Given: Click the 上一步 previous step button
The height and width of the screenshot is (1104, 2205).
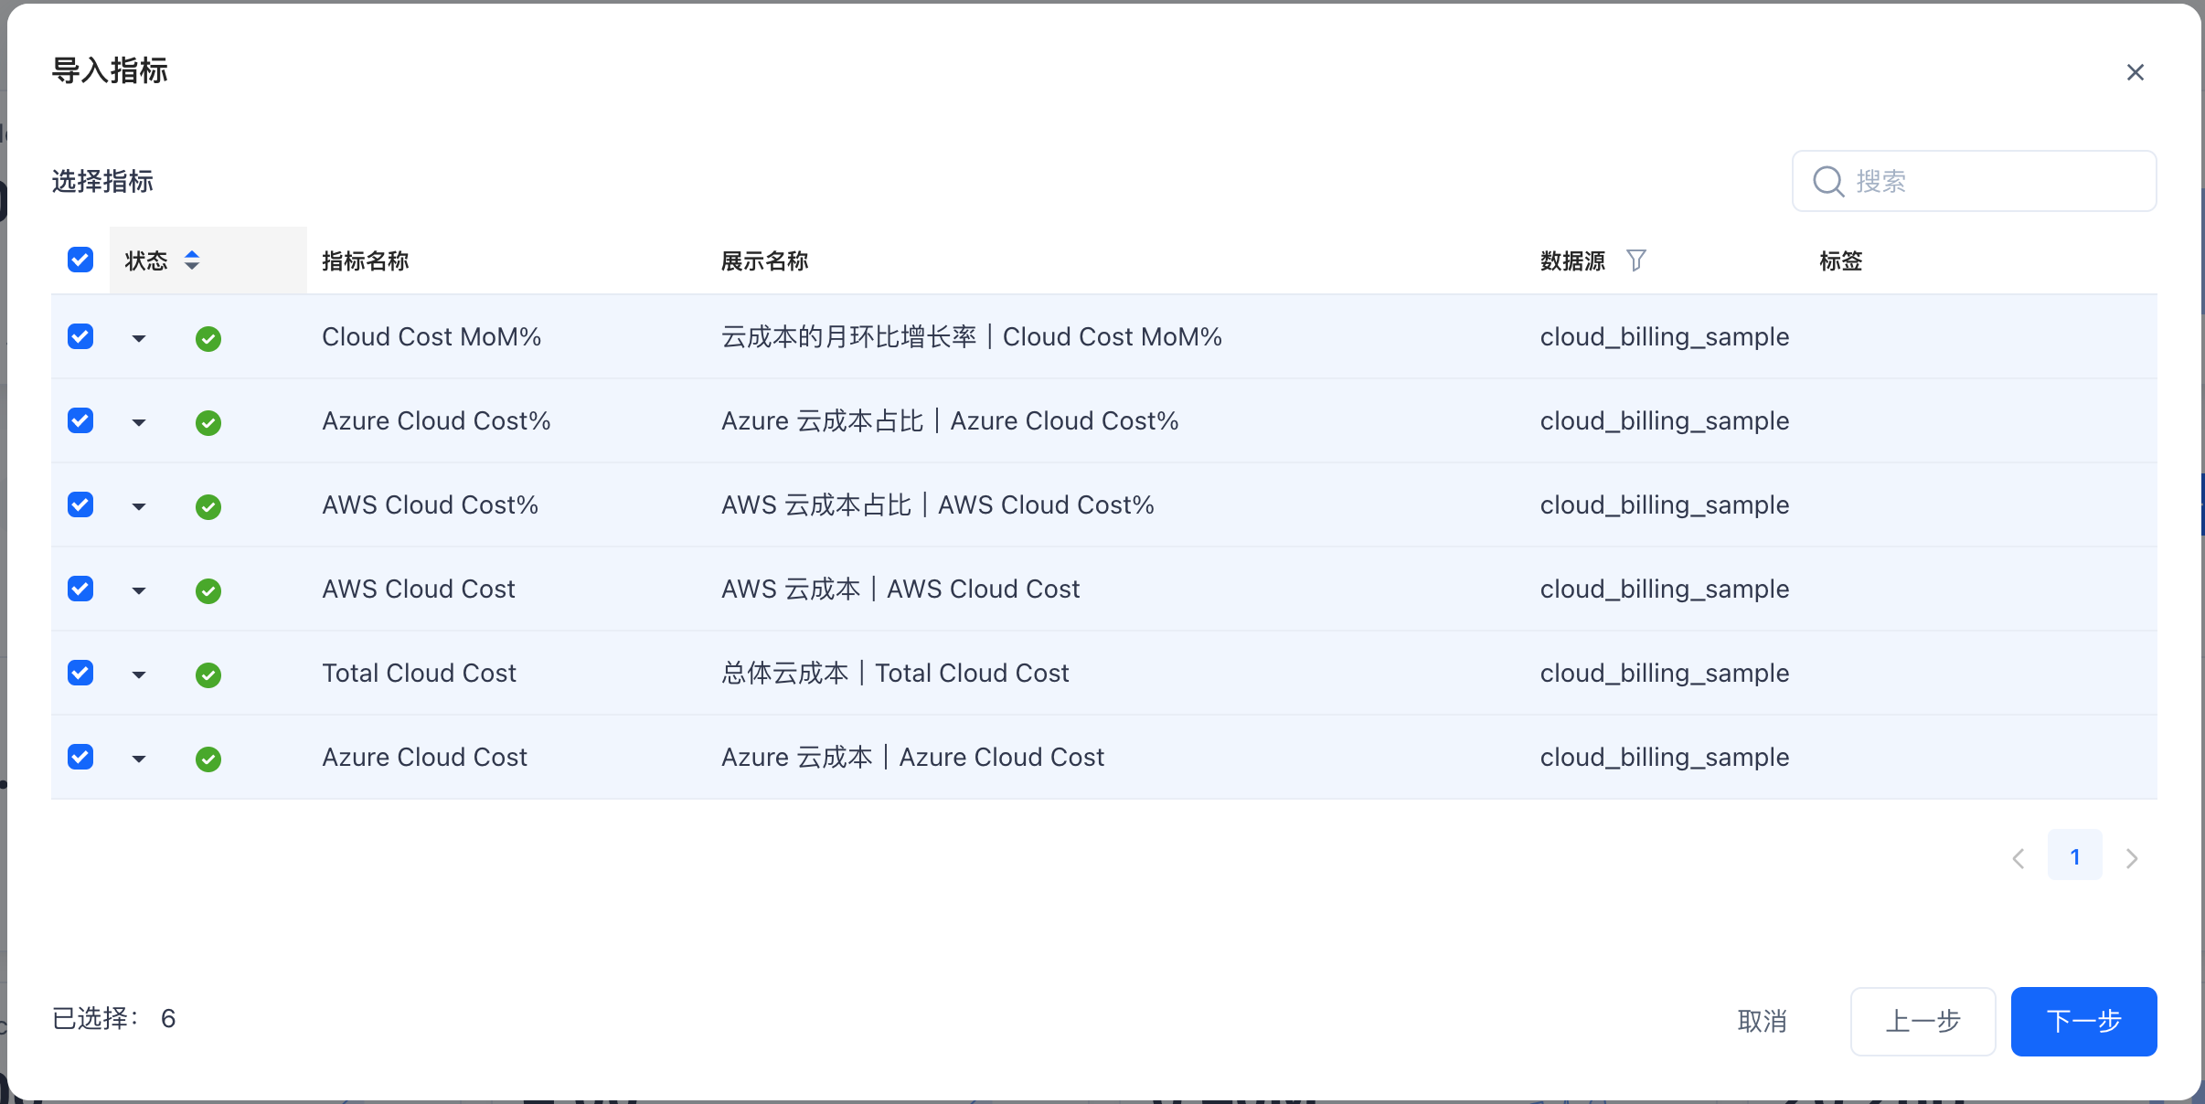Looking at the screenshot, I should pos(1923,1021).
